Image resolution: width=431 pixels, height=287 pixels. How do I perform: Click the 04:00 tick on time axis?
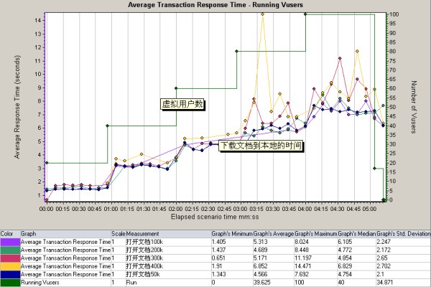(x=305, y=209)
